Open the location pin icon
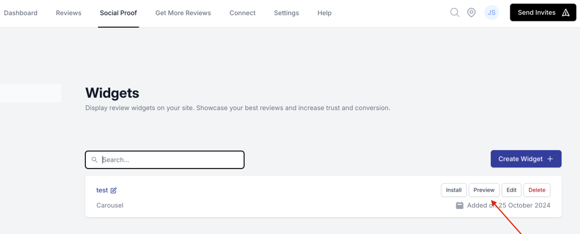The width and height of the screenshot is (580, 234). 472,12
